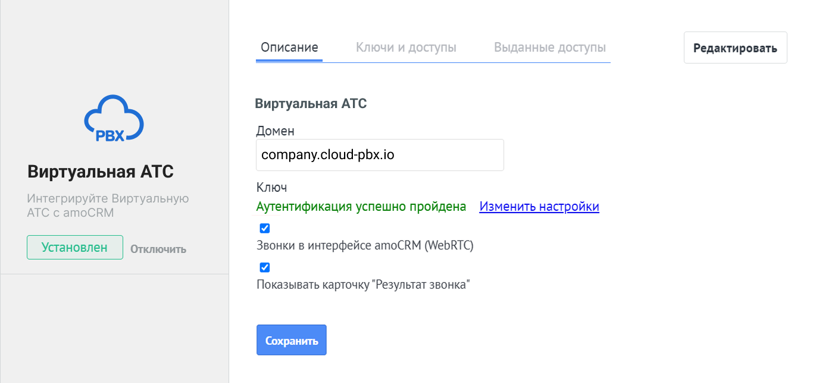Toggle the call result card checkbox

[265, 268]
